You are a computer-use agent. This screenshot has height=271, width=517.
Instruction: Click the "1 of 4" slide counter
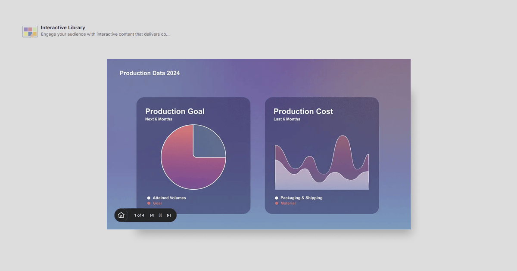click(x=139, y=215)
